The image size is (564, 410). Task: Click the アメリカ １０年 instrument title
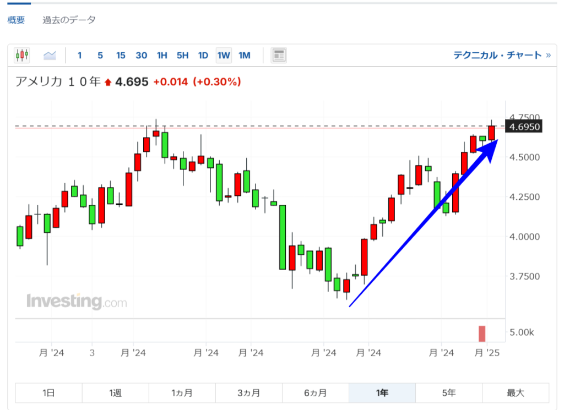58,81
